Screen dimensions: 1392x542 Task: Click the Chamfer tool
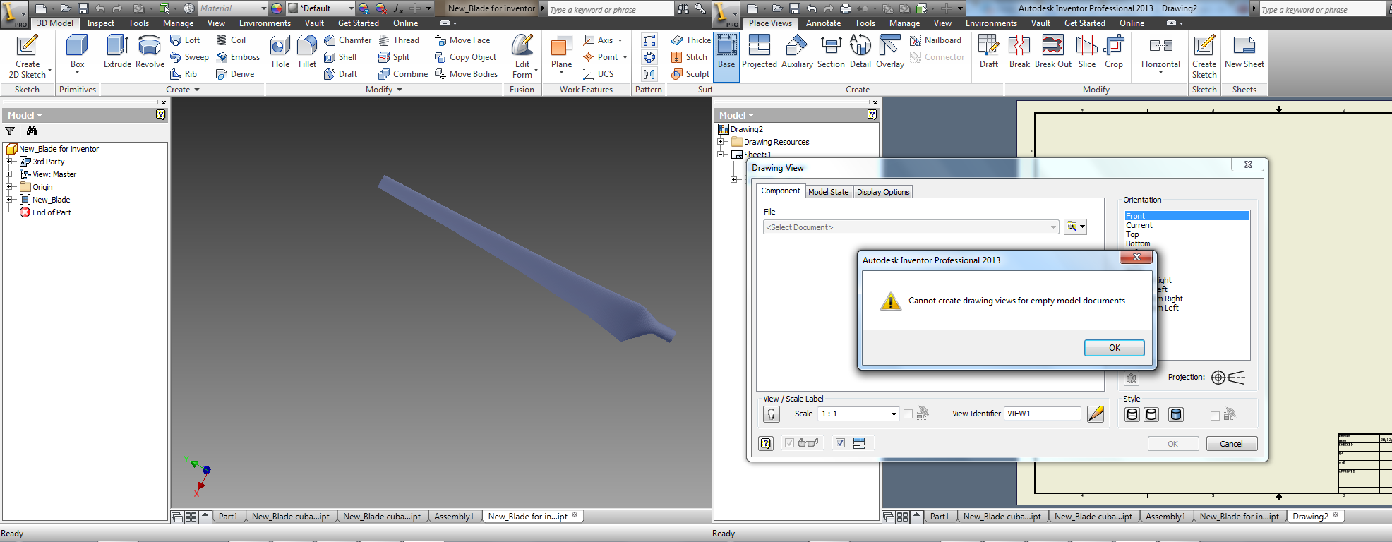point(347,40)
